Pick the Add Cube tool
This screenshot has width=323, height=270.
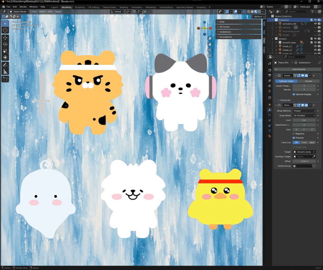click(x=5, y=79)
